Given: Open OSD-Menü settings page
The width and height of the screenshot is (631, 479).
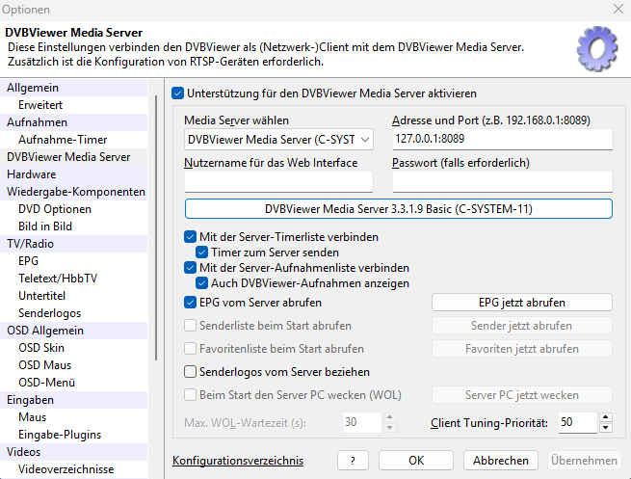Looking at the screenshot, I should click(73, 382).
